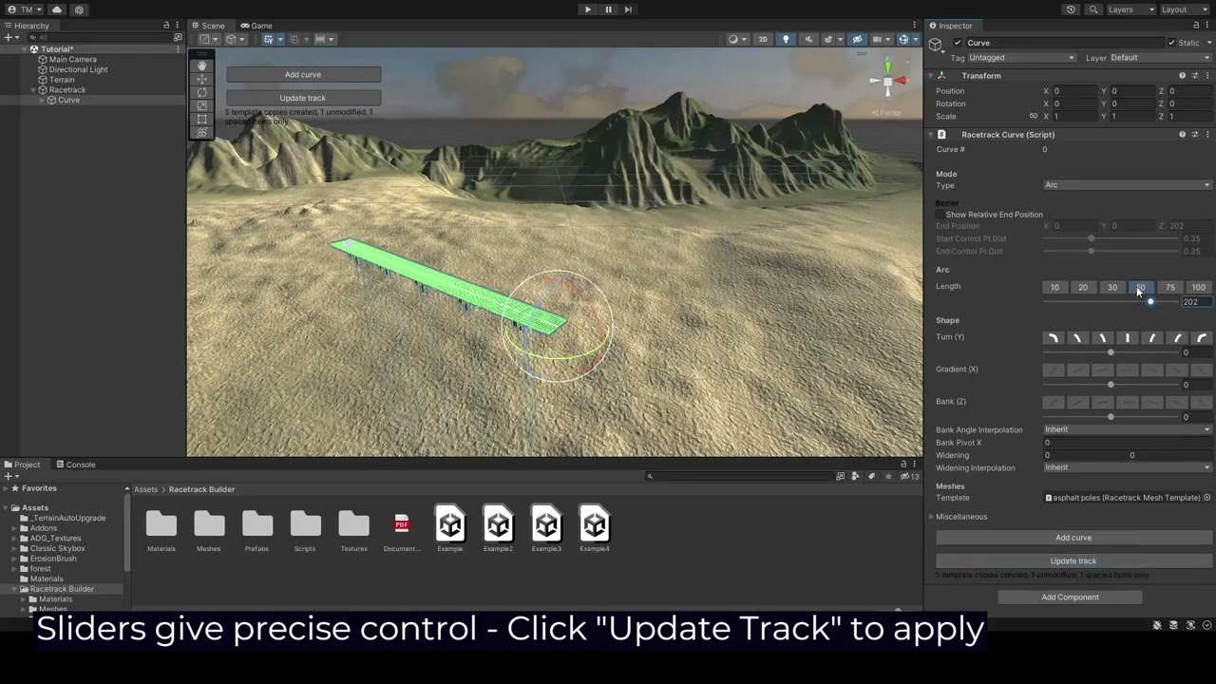Open Widening Interpolation dropdown

tap(1128, 467)
